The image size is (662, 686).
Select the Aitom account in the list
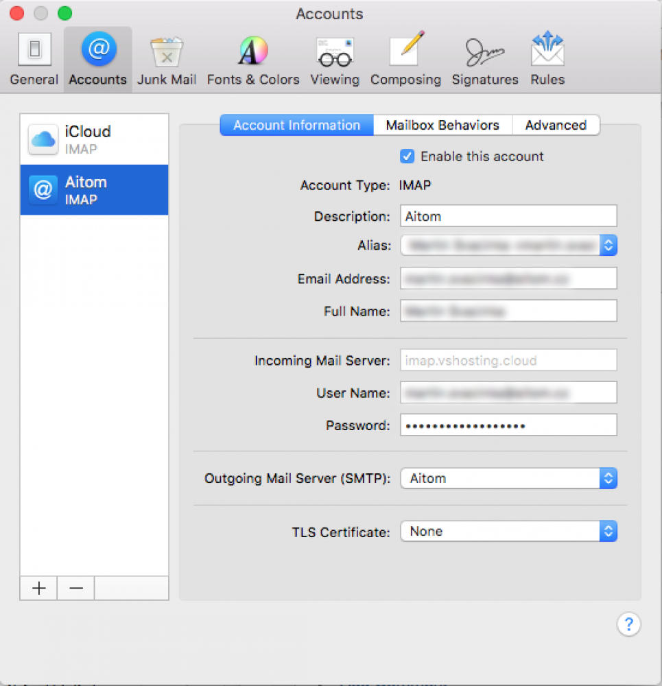(94, 190)
